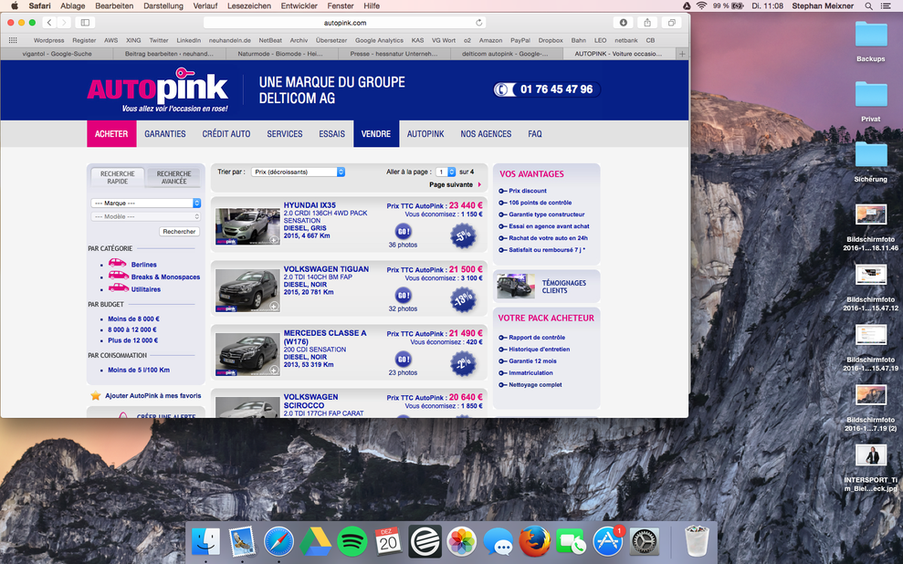Viewport: 903px width, 564px height.
Task: Click the Safari back navigation arrow
Action: tap(49, 23)
